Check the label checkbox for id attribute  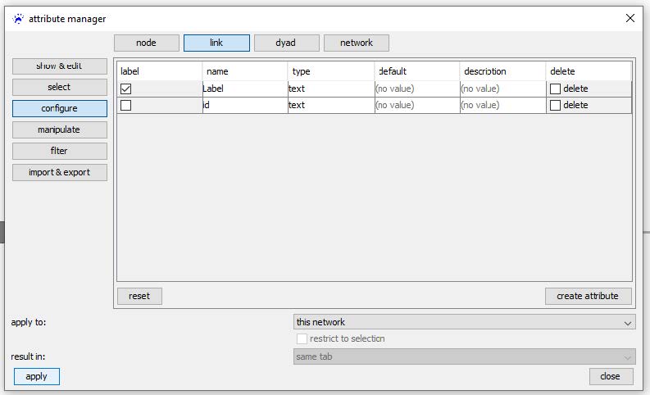pos(126,105)
